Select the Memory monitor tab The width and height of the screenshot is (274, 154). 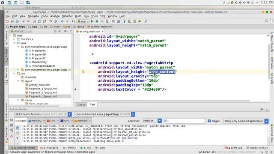coord(36,121)
